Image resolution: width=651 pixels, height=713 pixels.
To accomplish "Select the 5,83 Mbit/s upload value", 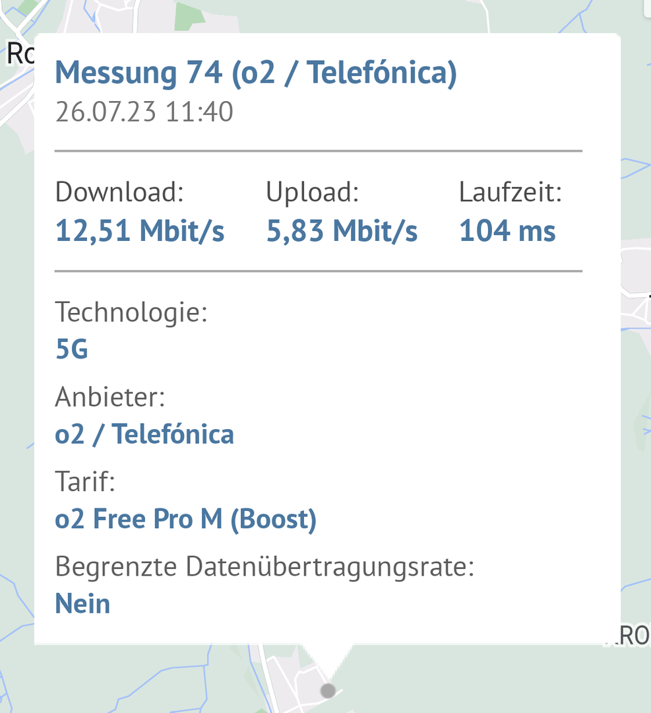I will click(342, 232).
